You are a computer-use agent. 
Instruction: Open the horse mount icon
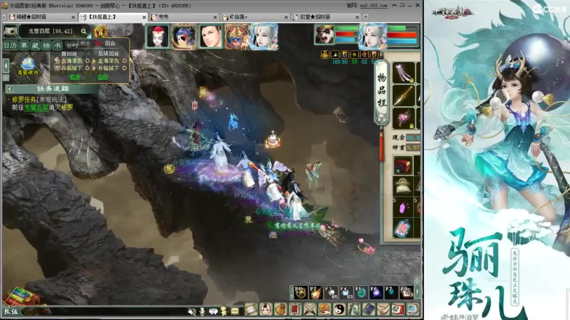tap(354, 309)
